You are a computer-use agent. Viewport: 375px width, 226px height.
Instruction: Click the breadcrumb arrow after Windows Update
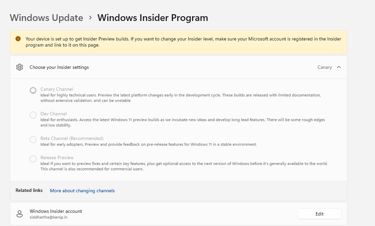pos(91,18)
